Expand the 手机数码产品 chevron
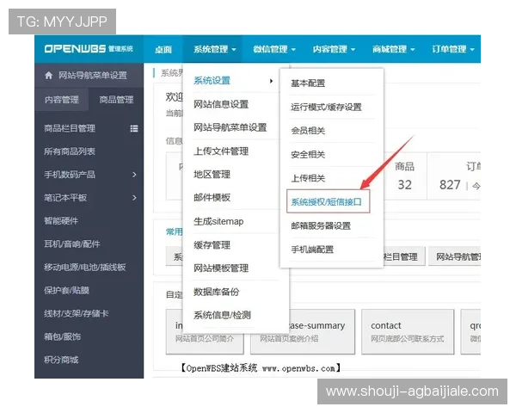516x413 pixels. coord(134,175)
